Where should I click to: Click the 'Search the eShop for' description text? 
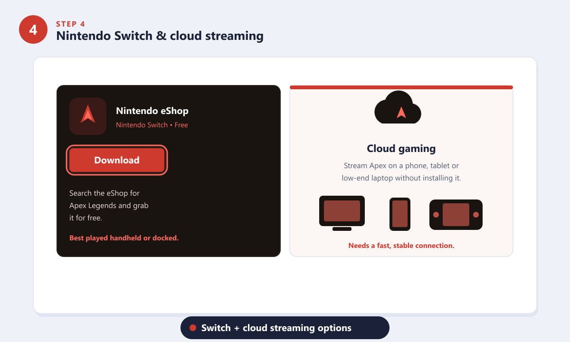pyautogui.click(x=109, y=206)
